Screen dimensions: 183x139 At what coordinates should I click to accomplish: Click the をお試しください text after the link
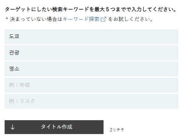point(131,19)
